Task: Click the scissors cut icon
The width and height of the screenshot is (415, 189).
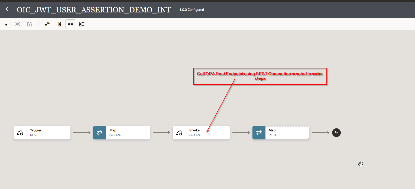Action: pyautogui.click(x=18, y=24)
